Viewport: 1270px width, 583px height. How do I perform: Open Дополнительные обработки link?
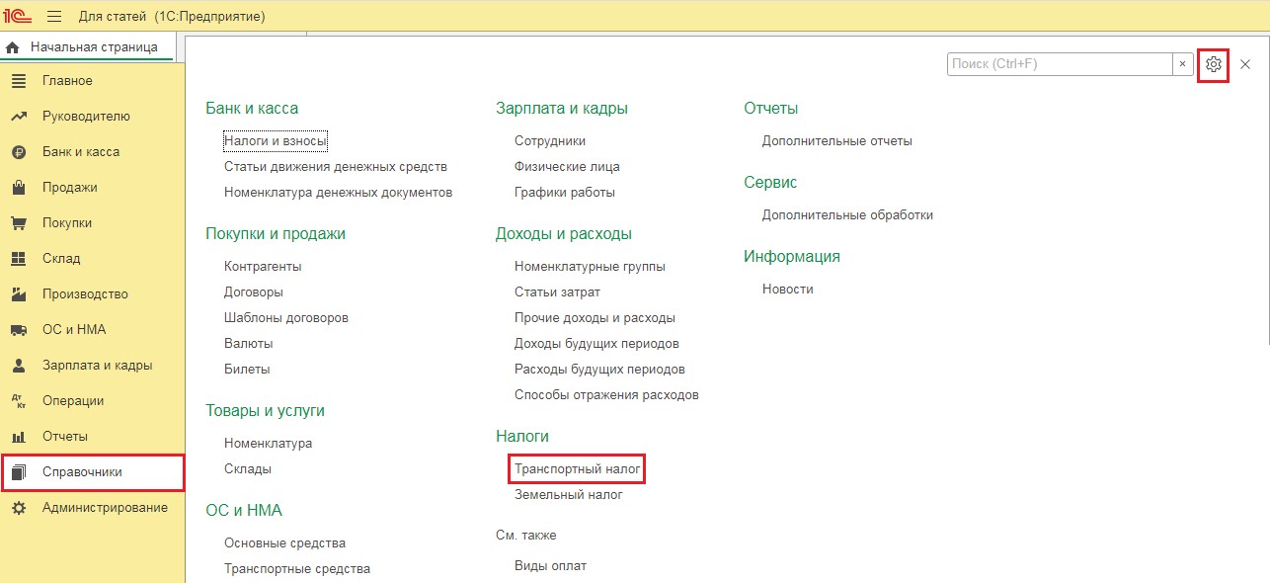(847, 215)
